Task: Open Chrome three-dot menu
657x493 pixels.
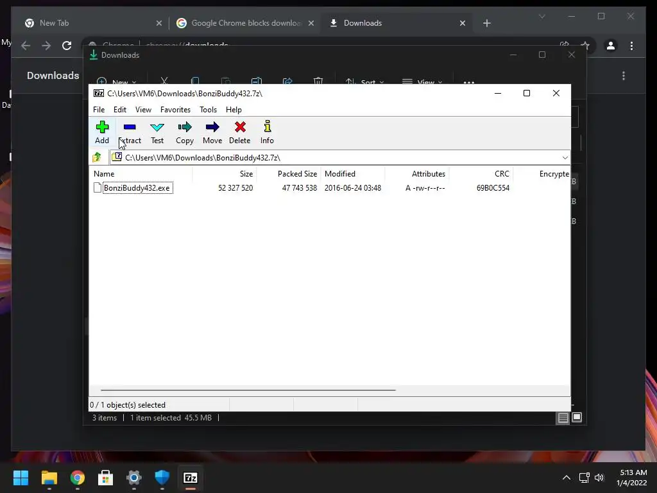Action: point(631,46)
